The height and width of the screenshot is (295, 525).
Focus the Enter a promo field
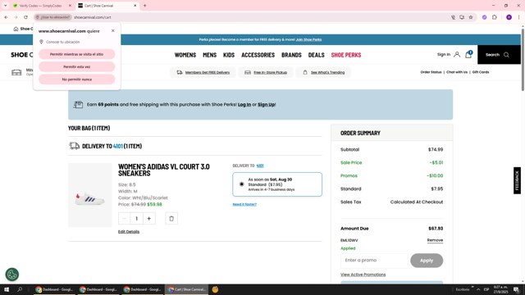(x=374, y=261)
